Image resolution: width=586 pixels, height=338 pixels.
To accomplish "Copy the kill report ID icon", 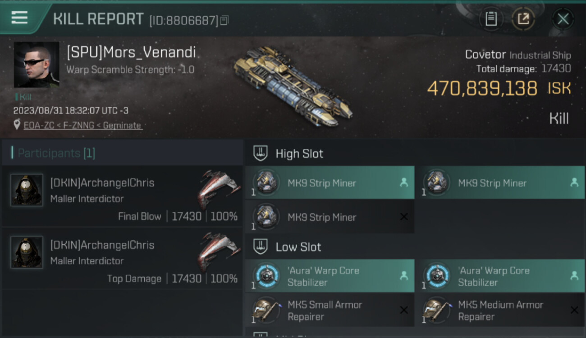I will pyautogui.click(x=224, y=20).
